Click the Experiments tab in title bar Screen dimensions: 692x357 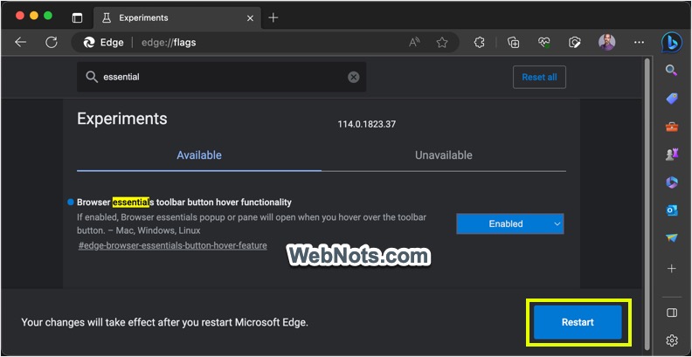point(178,18)
